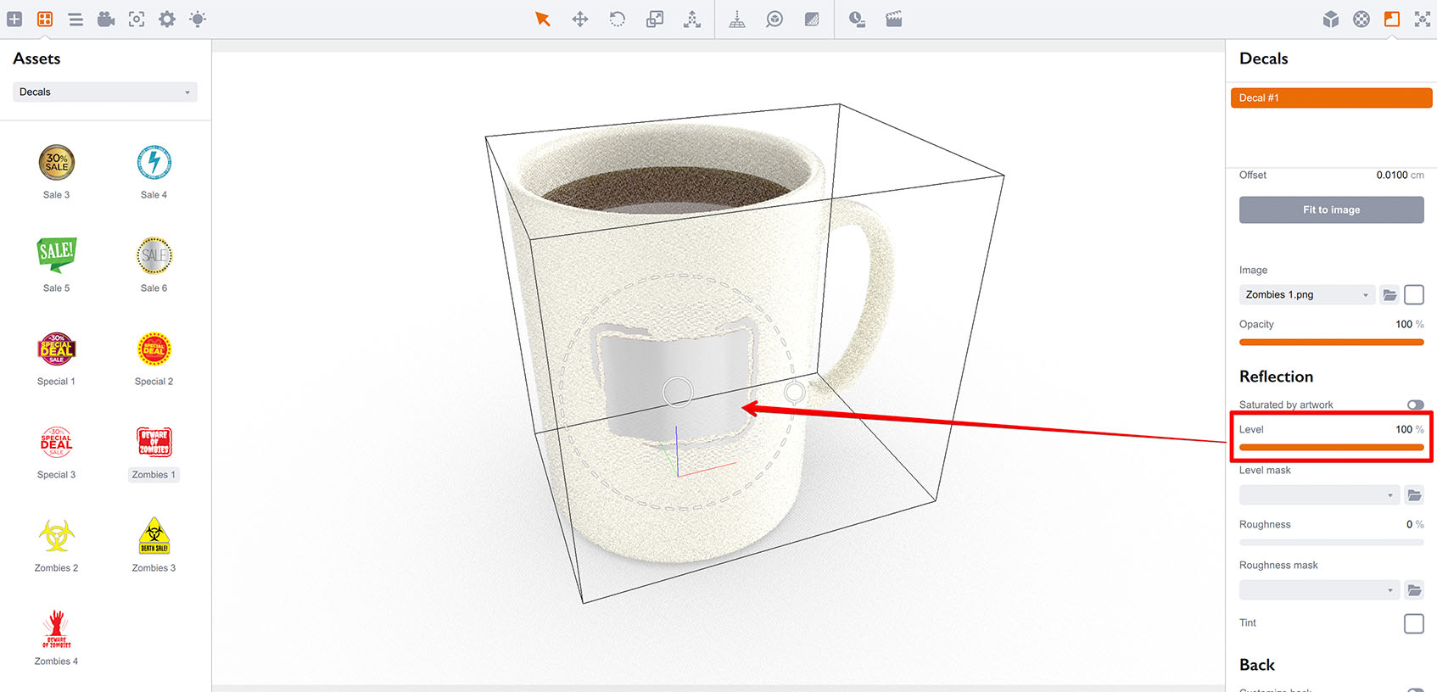Choose the rotate tool
The width and height of the screenshot is (1437, 692).
(618, 19)
